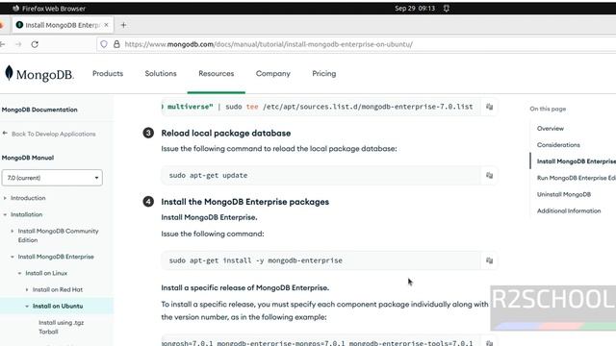Viewport: 616px width, 346px height.
Task: Click the Firefox icon in top bar
Action: pos(15,9)
